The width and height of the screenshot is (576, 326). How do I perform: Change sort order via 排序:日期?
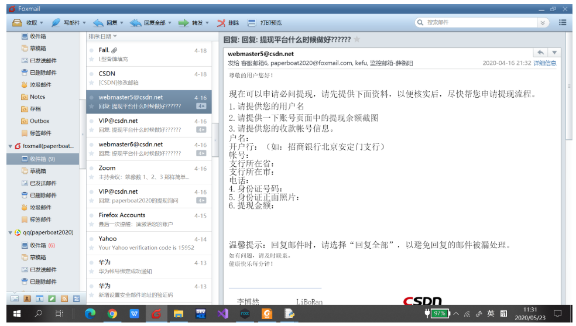[x=102, y=36]
